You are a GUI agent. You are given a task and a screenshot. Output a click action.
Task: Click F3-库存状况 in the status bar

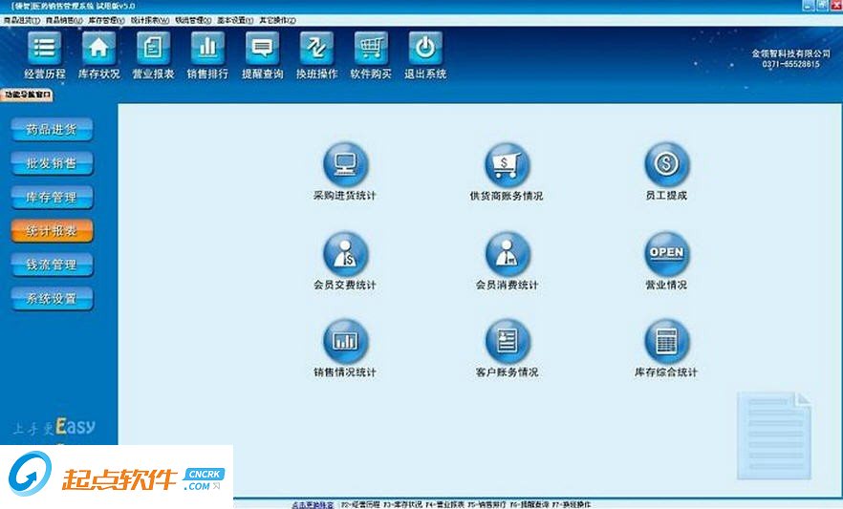402,505
